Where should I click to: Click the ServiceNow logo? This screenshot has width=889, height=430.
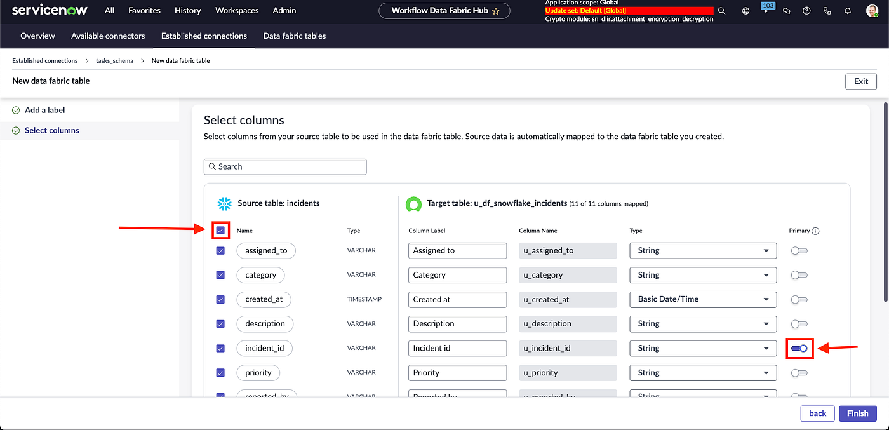pos(50,10)
